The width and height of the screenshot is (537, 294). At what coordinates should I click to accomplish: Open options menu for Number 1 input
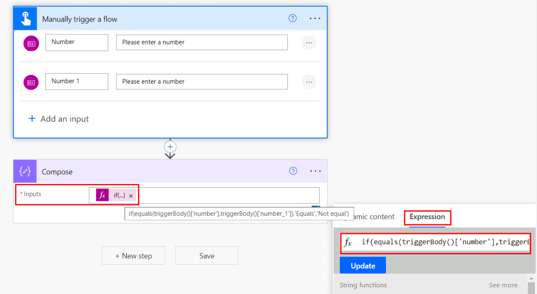point(309,82)
